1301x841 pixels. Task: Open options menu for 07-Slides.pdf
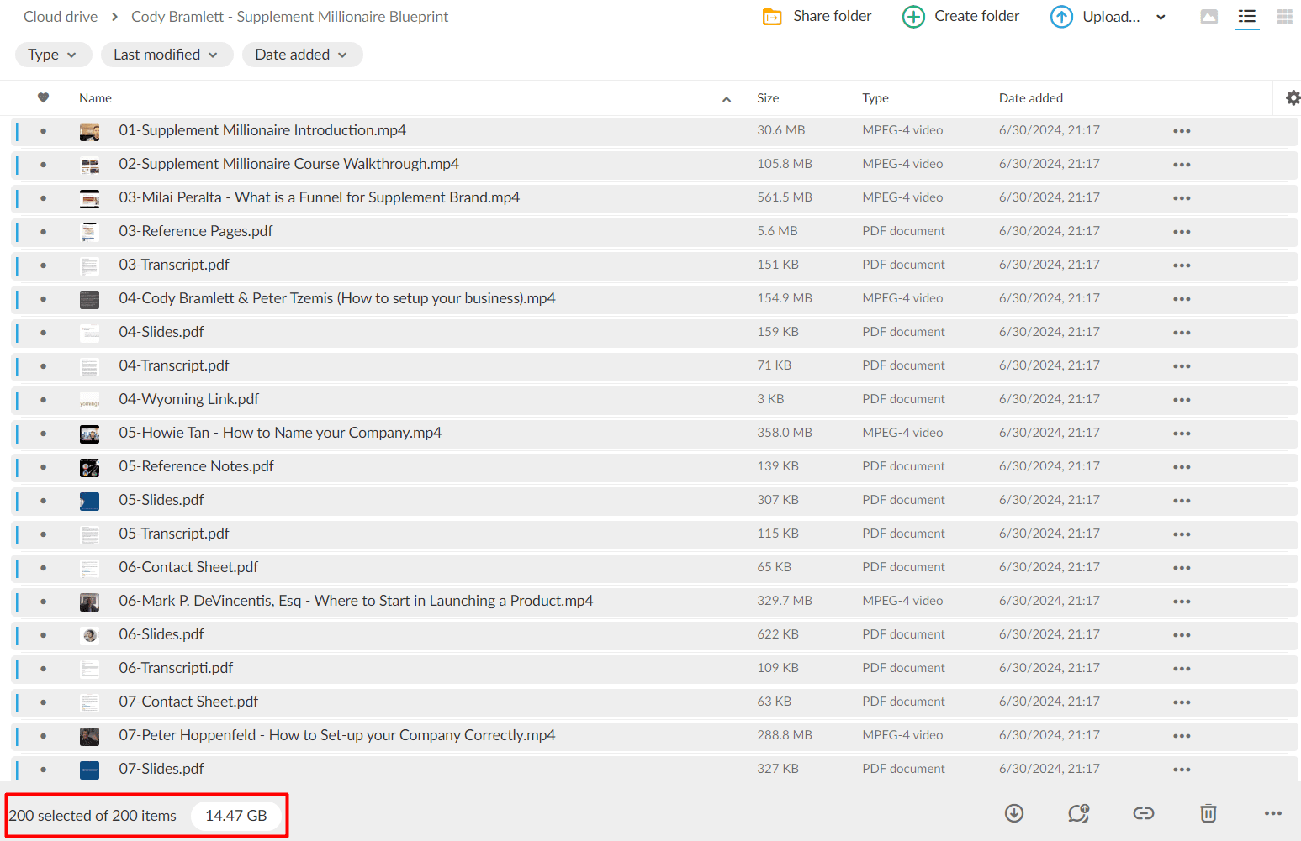1182,770
